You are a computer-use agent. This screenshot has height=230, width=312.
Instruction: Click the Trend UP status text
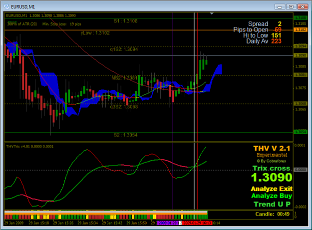pos(272,204)
